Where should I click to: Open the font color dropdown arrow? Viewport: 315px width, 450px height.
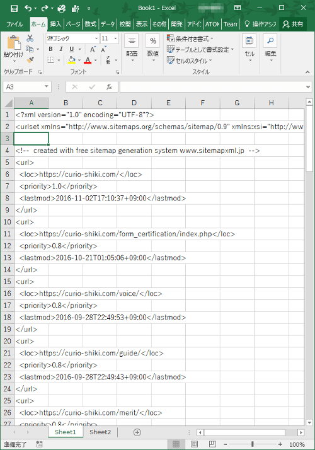96,61
